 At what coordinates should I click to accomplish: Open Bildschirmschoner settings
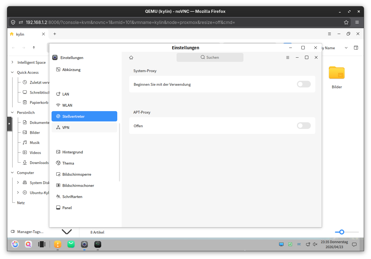click(x=84, y=185)
